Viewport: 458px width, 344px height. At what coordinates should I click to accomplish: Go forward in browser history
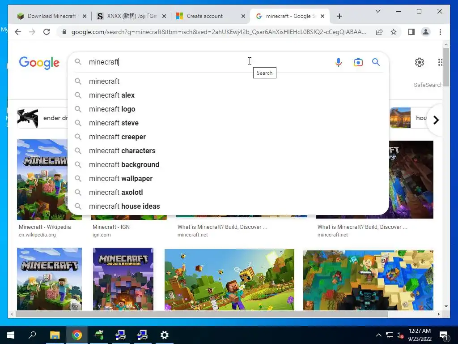click(x=32, y=32)
